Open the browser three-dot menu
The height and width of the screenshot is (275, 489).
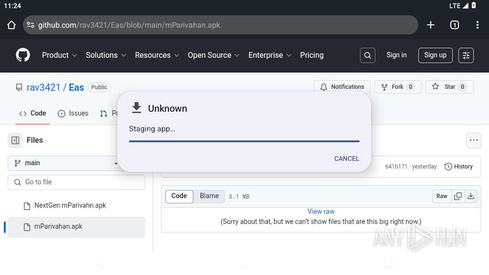tap(478, 25)
